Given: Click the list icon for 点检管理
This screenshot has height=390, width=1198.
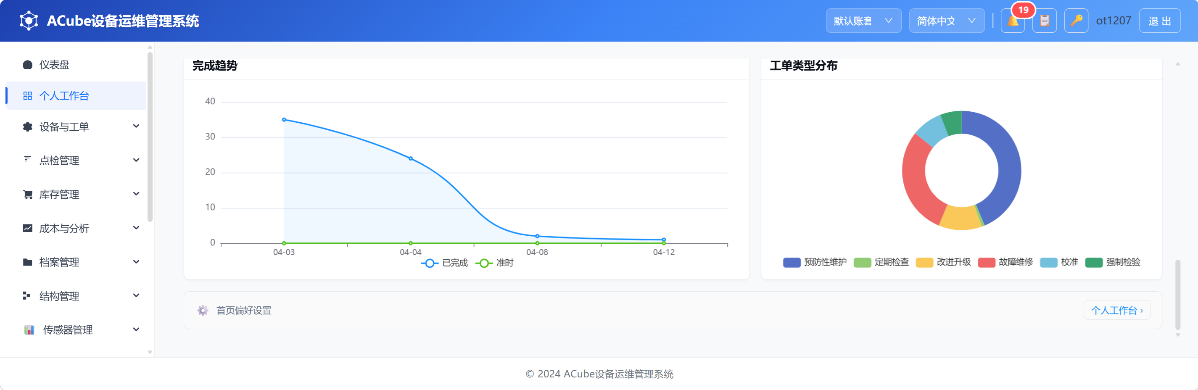Looking at the screenshot, I should click(27, 159).
